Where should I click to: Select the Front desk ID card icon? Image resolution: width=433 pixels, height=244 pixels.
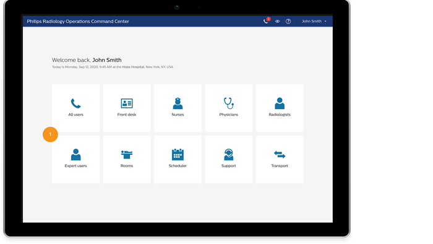tap(127, 103)
